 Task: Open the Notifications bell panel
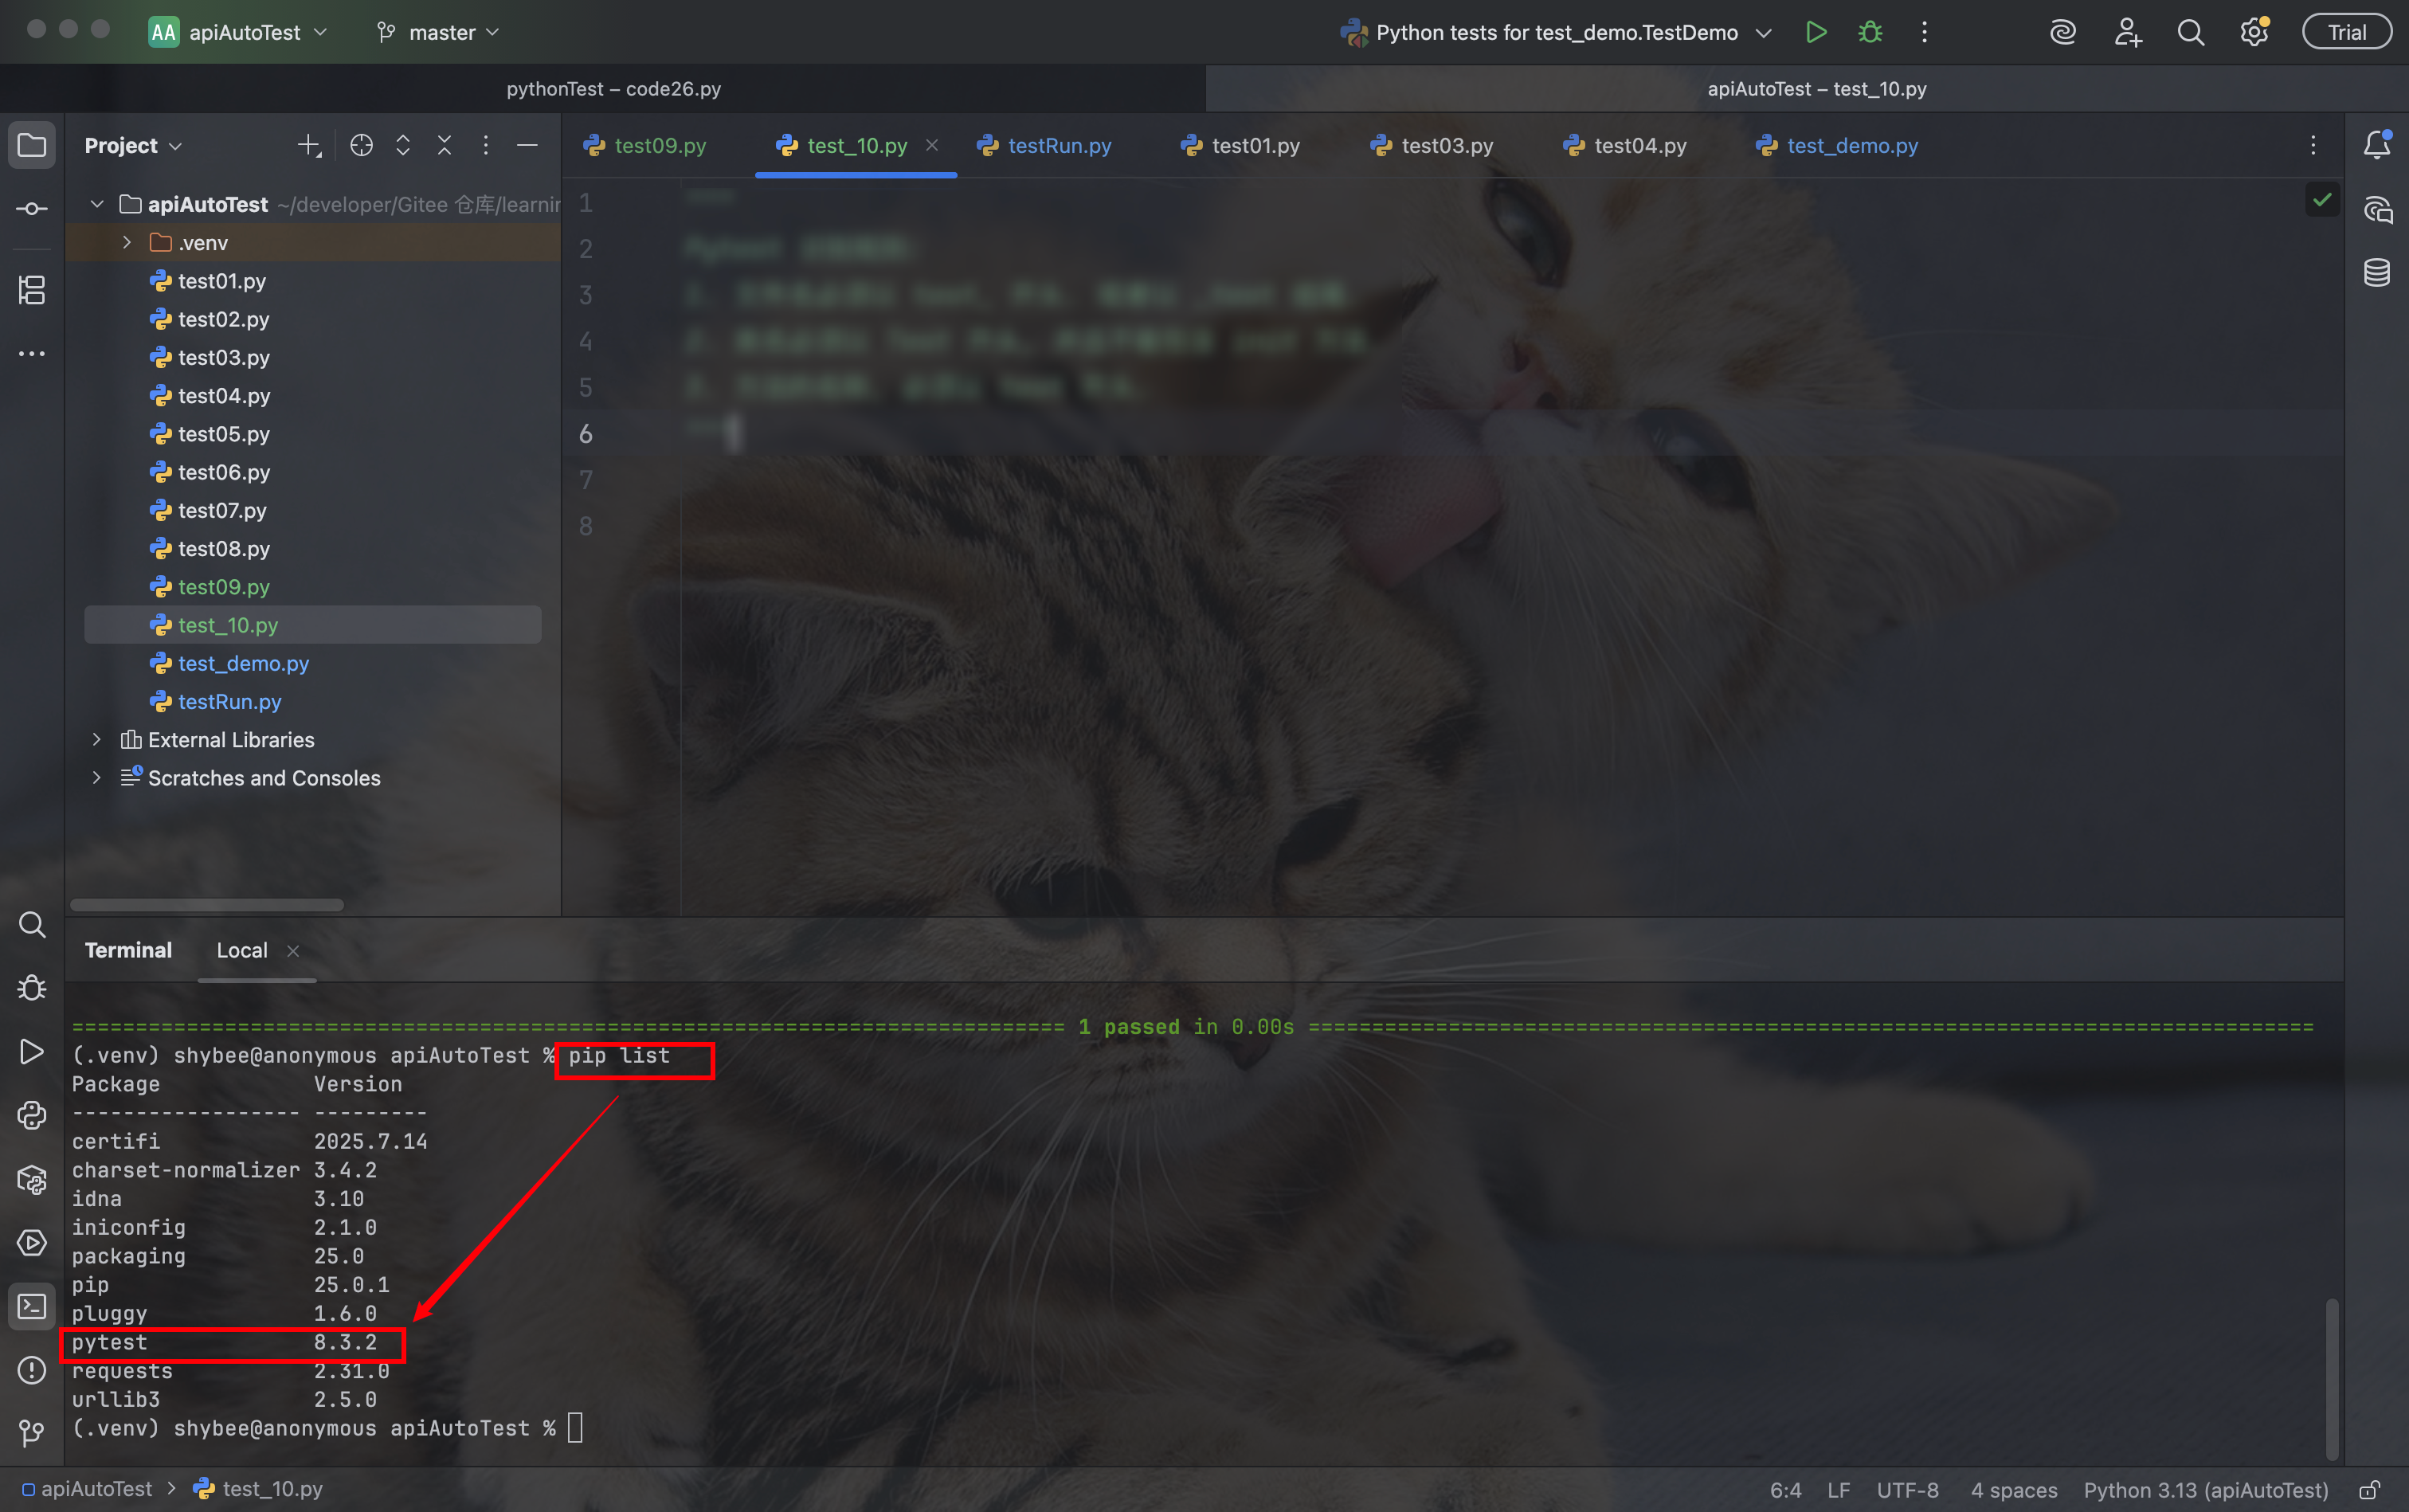pos(2376,145)
